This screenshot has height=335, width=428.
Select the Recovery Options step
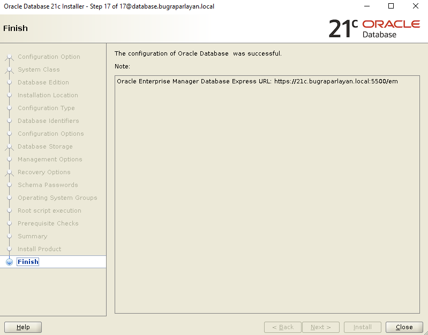point(44,172)
